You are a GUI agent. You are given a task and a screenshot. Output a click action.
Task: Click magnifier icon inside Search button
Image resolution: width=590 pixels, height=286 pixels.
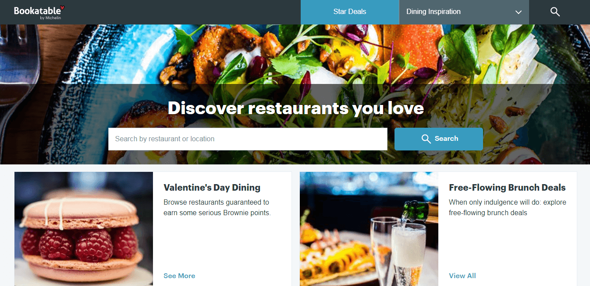[x=426, y=139]
